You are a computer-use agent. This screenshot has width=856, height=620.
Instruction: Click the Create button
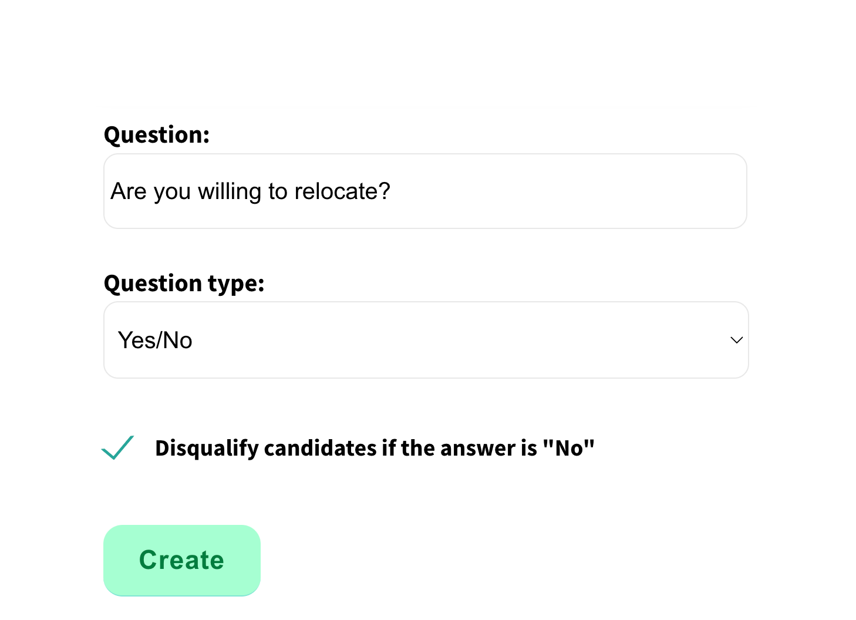[181, 560]
